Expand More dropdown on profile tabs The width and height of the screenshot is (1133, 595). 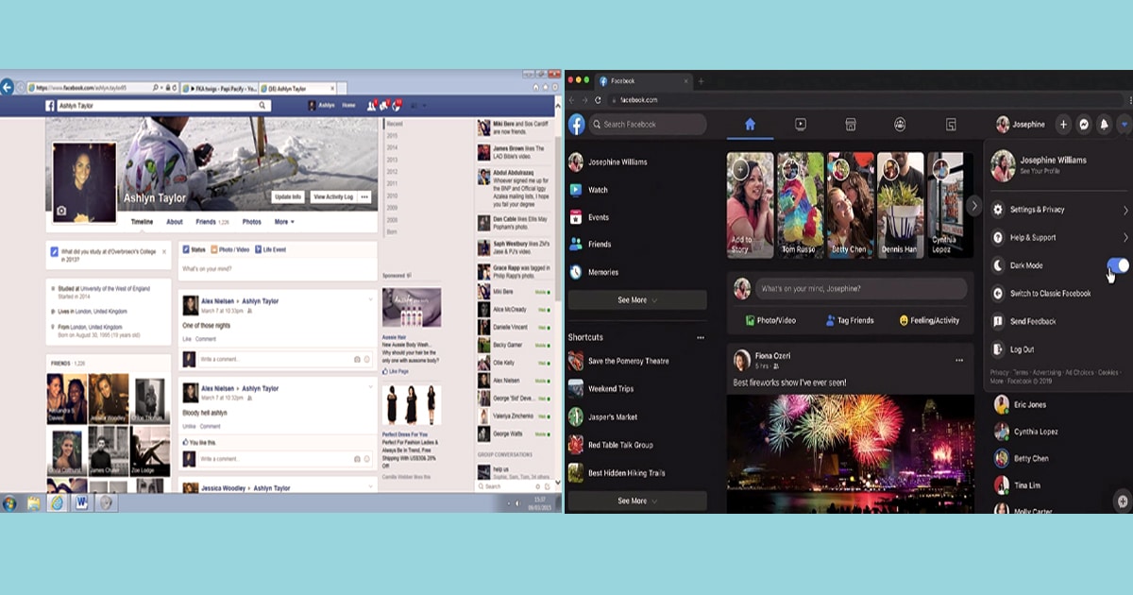tap(284, 222)
